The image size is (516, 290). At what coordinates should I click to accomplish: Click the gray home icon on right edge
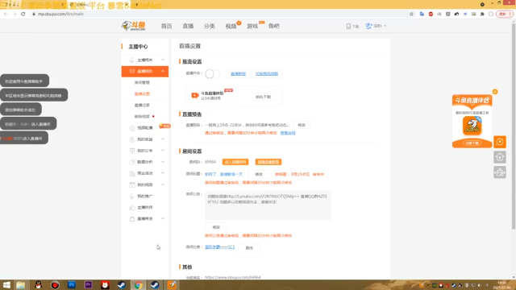500,157
